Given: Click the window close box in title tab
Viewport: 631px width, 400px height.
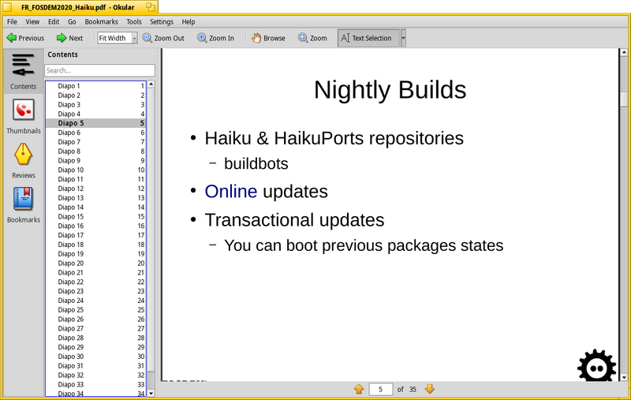Looking at the screenshot, I should pos(7,7).
